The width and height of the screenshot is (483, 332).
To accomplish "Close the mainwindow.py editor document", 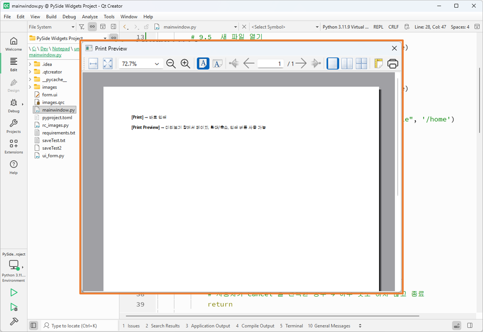I will click(x=244, y=27).
